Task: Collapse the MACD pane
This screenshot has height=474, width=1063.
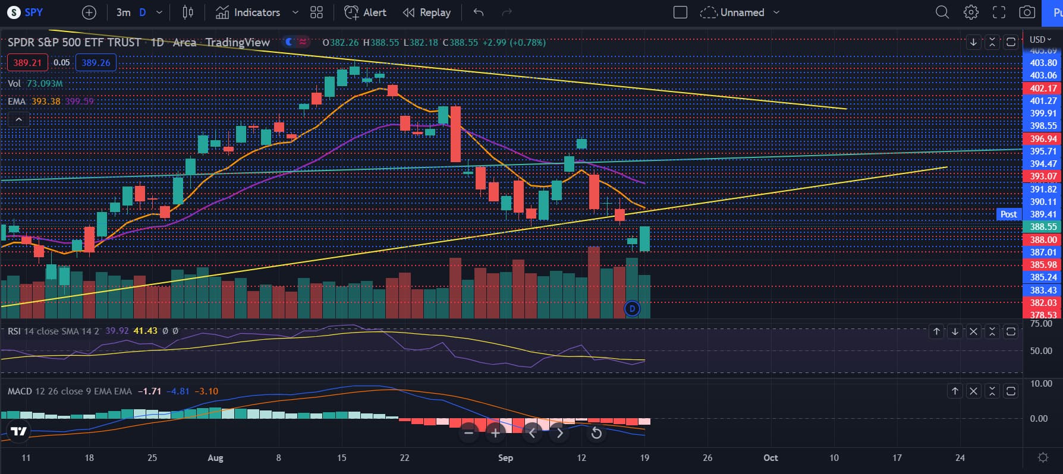Action: 992,391
